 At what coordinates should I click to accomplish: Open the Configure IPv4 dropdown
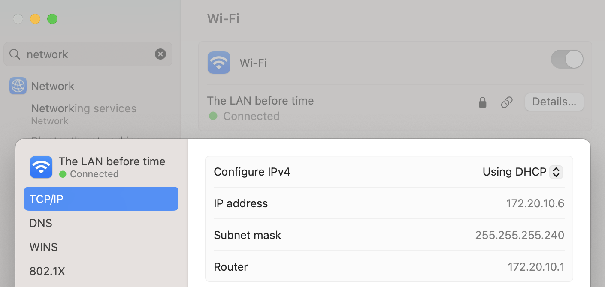[522, 172]
